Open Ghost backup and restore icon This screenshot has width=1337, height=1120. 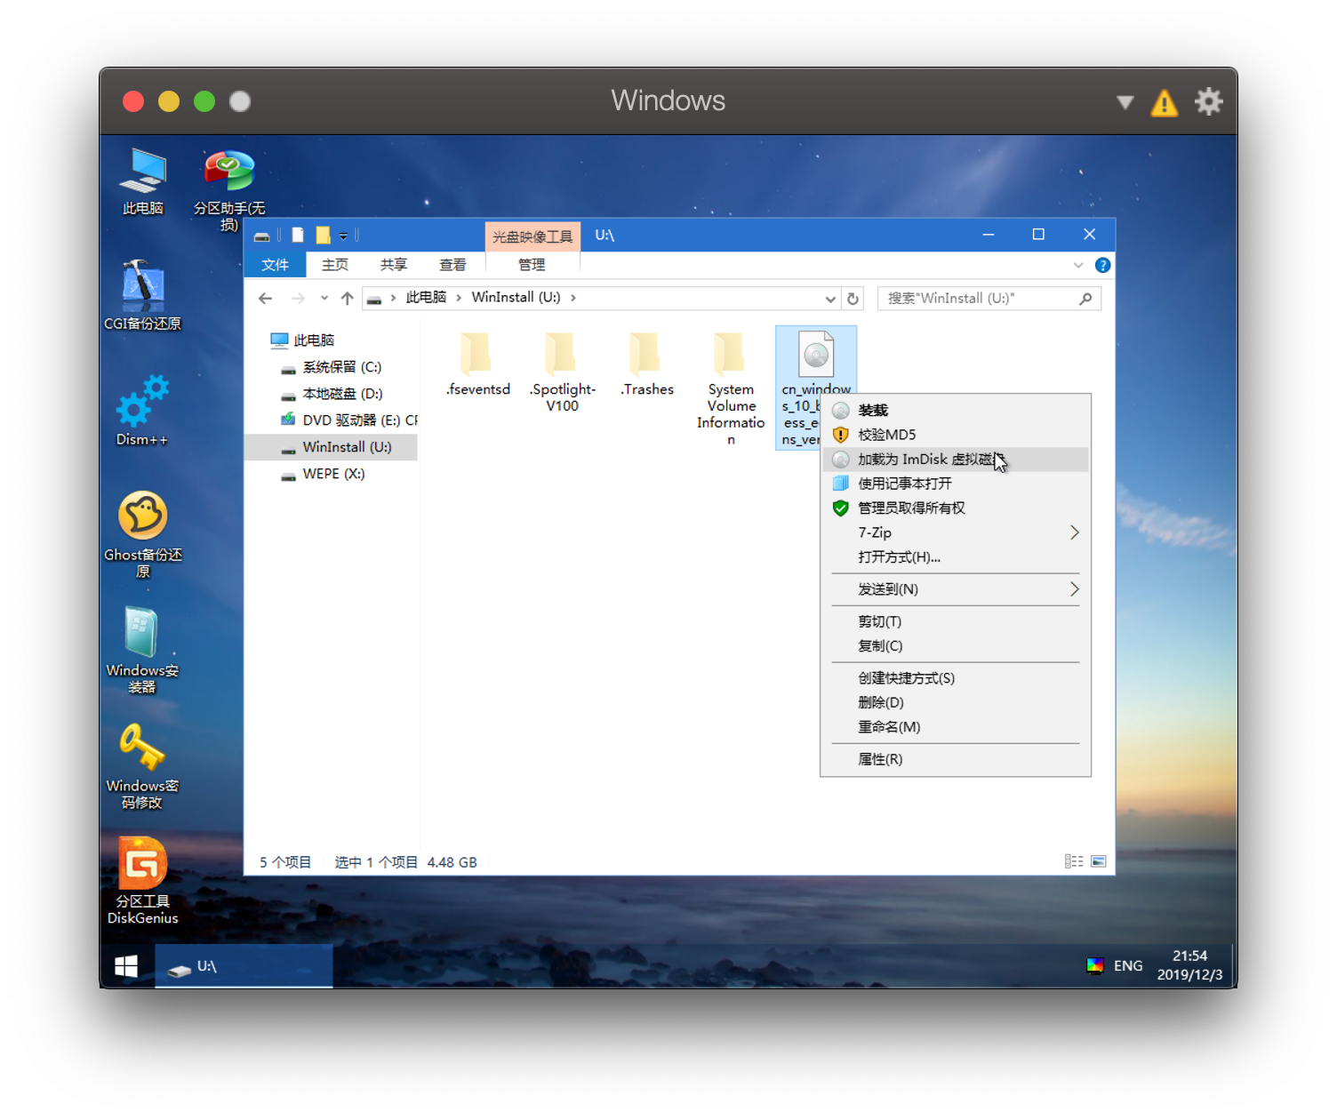click(142, 516)
